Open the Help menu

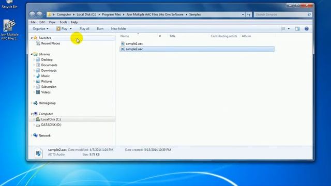point(74,22)
